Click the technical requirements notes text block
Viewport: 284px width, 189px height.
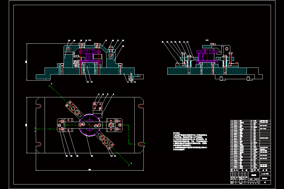tap(190, 141)
